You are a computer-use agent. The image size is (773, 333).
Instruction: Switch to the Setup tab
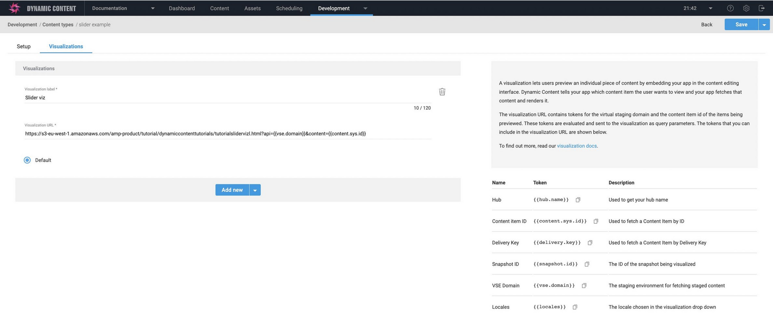[24, 46]
